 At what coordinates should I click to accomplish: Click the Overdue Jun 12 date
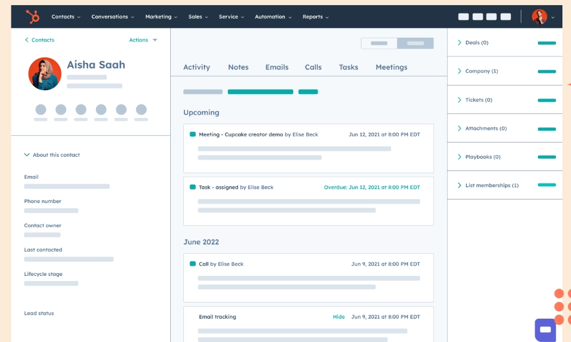(x=372, y=187)
